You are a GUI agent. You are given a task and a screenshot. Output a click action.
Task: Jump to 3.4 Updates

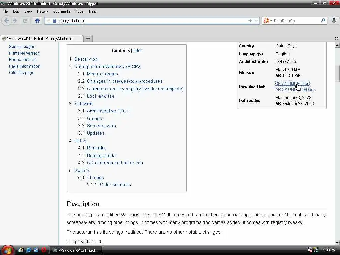point(95,133)
